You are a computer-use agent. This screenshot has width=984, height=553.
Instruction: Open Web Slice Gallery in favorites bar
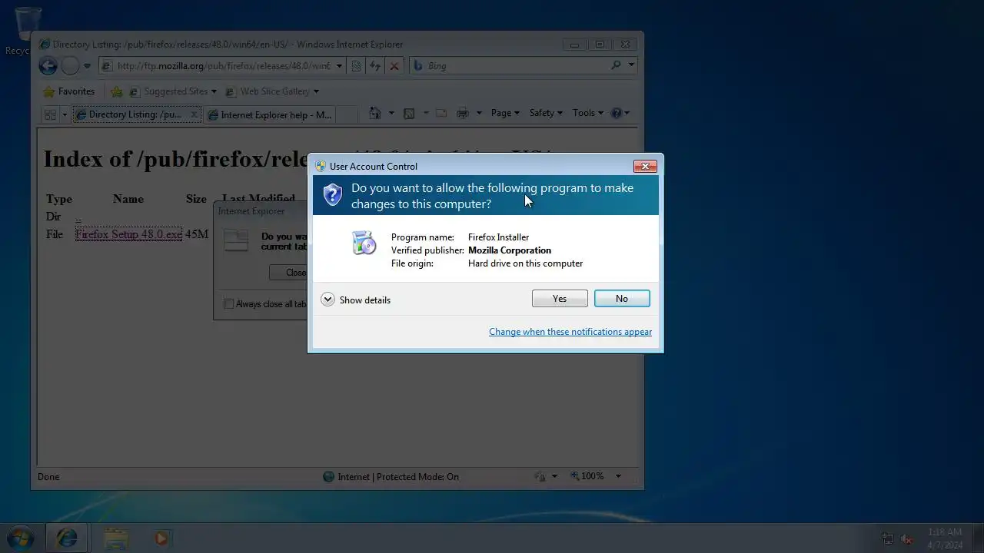[x=271, y=91]
